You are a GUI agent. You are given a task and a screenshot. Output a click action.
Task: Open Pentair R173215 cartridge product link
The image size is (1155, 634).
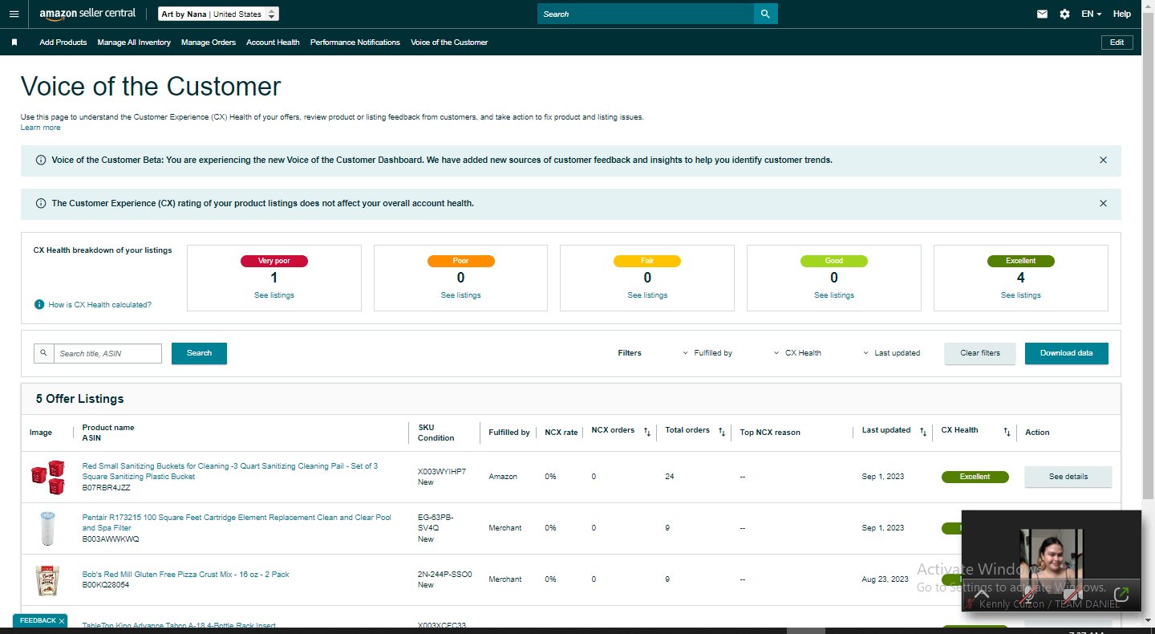coord(237,522)
